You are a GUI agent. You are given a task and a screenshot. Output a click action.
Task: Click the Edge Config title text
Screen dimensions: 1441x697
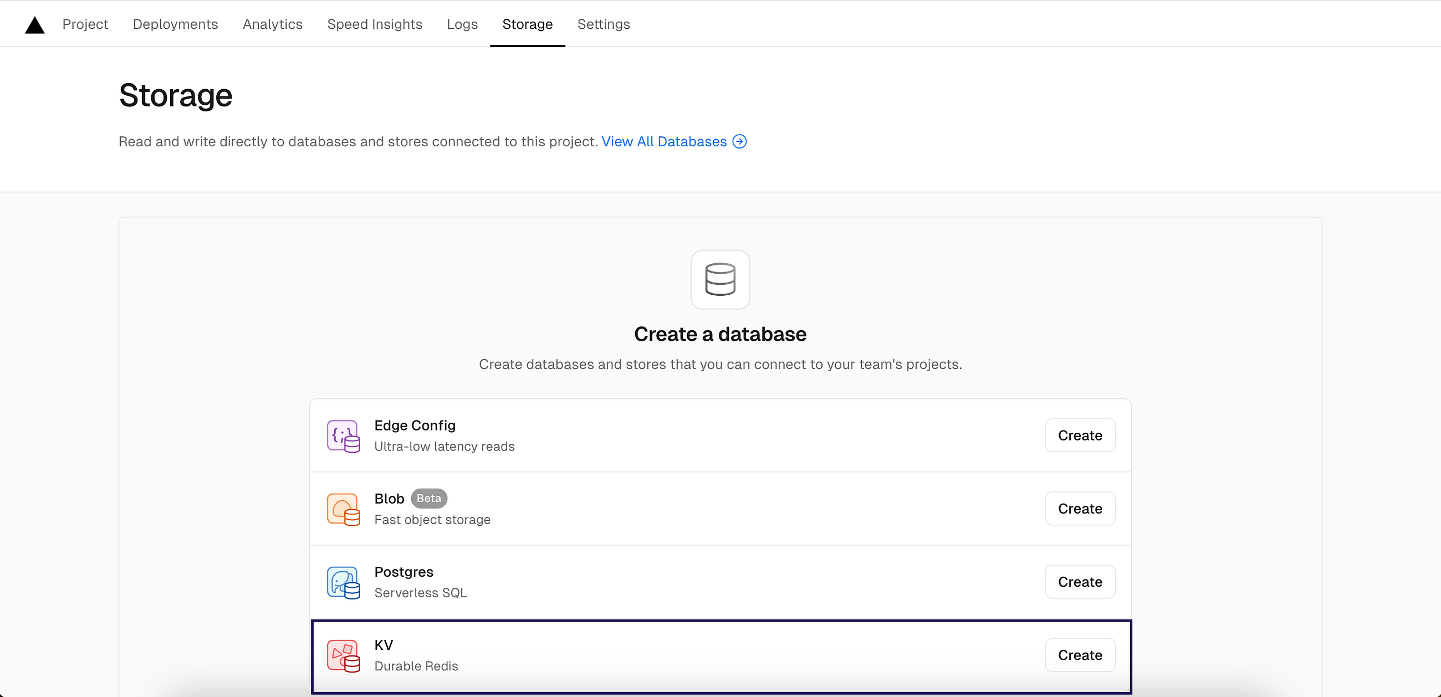point(415,426)
